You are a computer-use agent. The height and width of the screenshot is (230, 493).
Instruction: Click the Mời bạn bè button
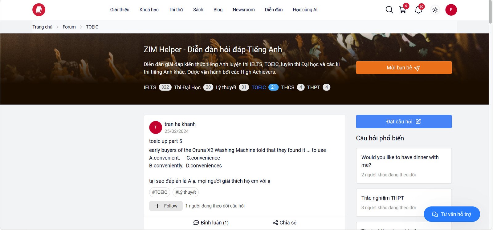(404, 68)
